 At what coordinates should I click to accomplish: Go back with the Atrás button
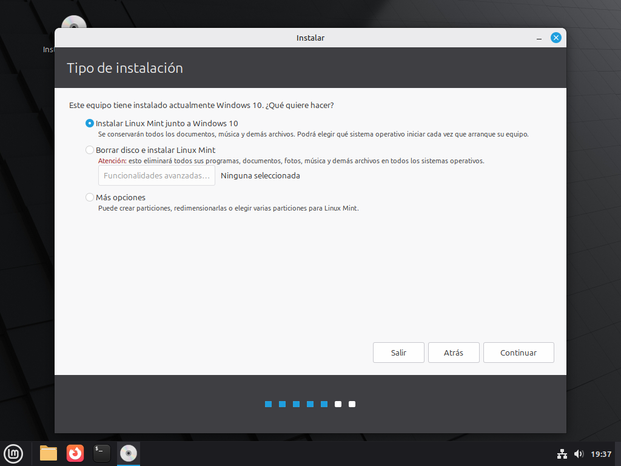pos(454,353)
